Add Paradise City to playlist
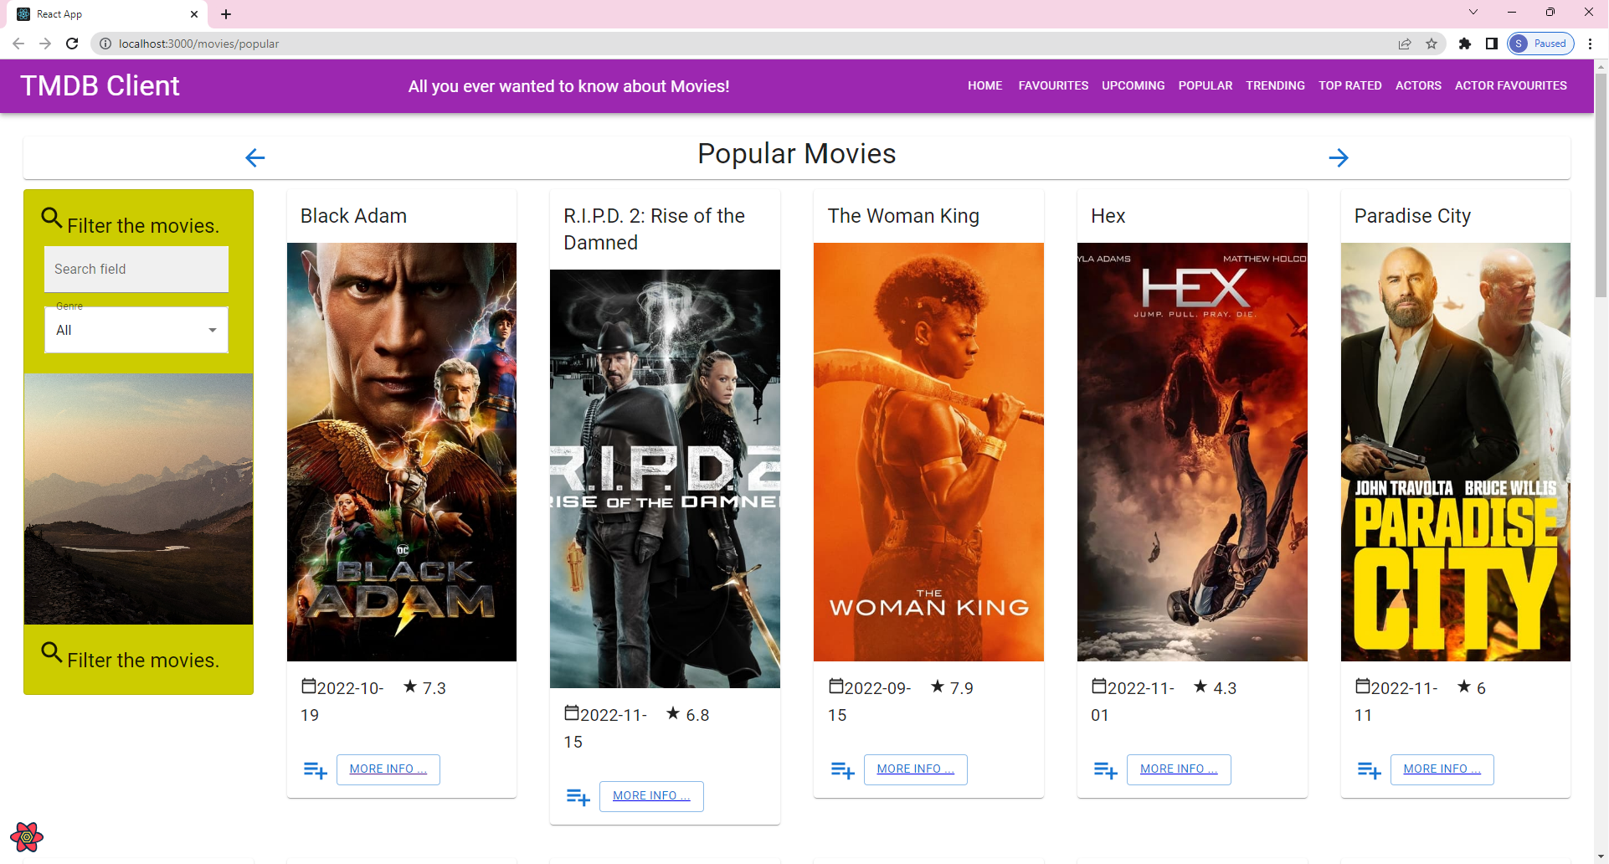The image size is (1609, 864). [x=1369, y=770]
